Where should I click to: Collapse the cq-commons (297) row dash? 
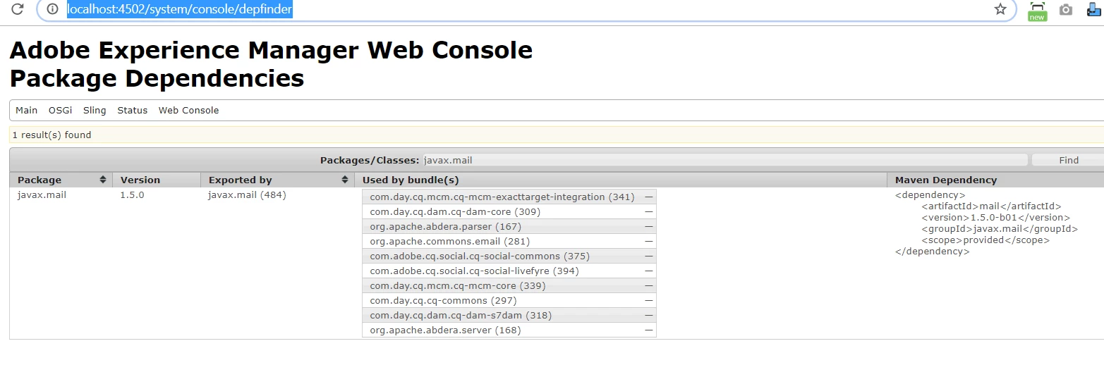coord(648,301)
